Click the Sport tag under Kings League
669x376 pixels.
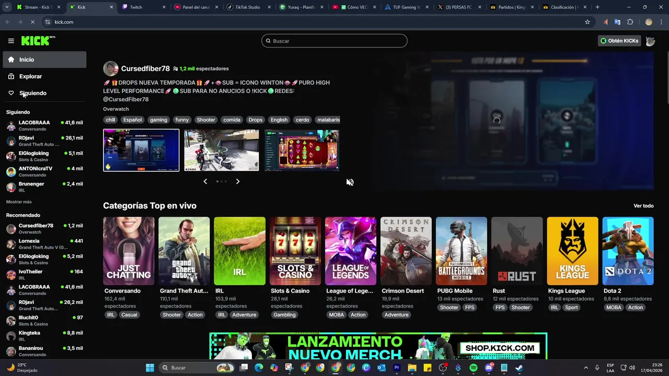click(572, 308)
